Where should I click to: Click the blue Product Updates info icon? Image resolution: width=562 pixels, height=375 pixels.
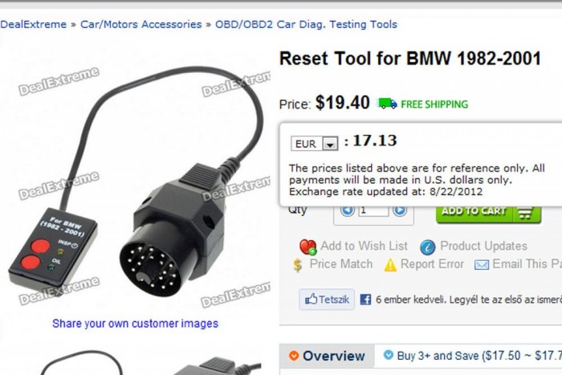(428, 247)
